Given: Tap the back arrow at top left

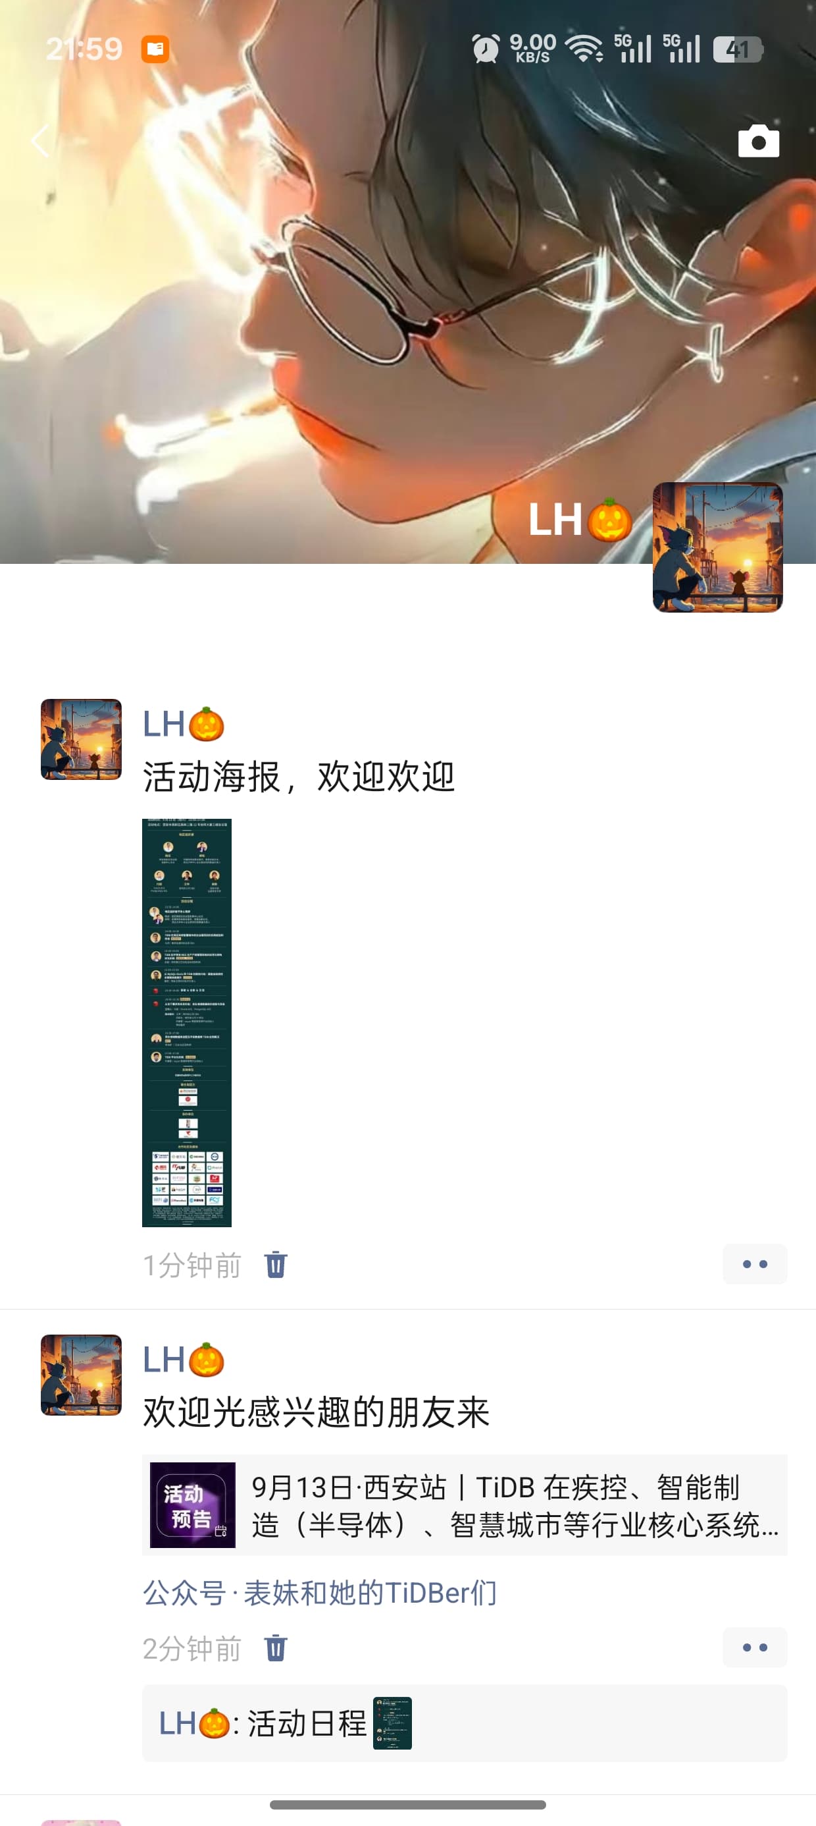Looking at the screenshot, I should tap(40, 140).
